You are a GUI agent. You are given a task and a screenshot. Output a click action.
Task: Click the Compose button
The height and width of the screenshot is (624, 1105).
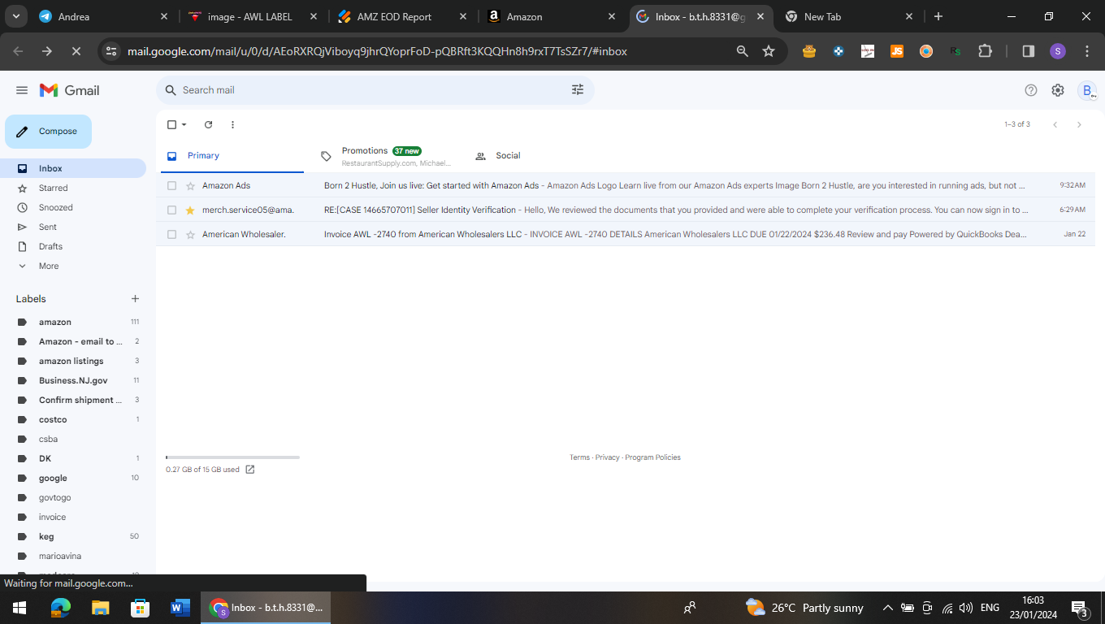(x=48, y=132)
